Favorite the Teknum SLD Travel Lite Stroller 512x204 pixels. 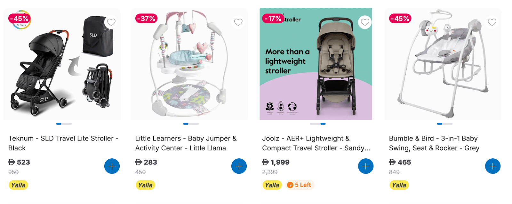click(111, 22)
